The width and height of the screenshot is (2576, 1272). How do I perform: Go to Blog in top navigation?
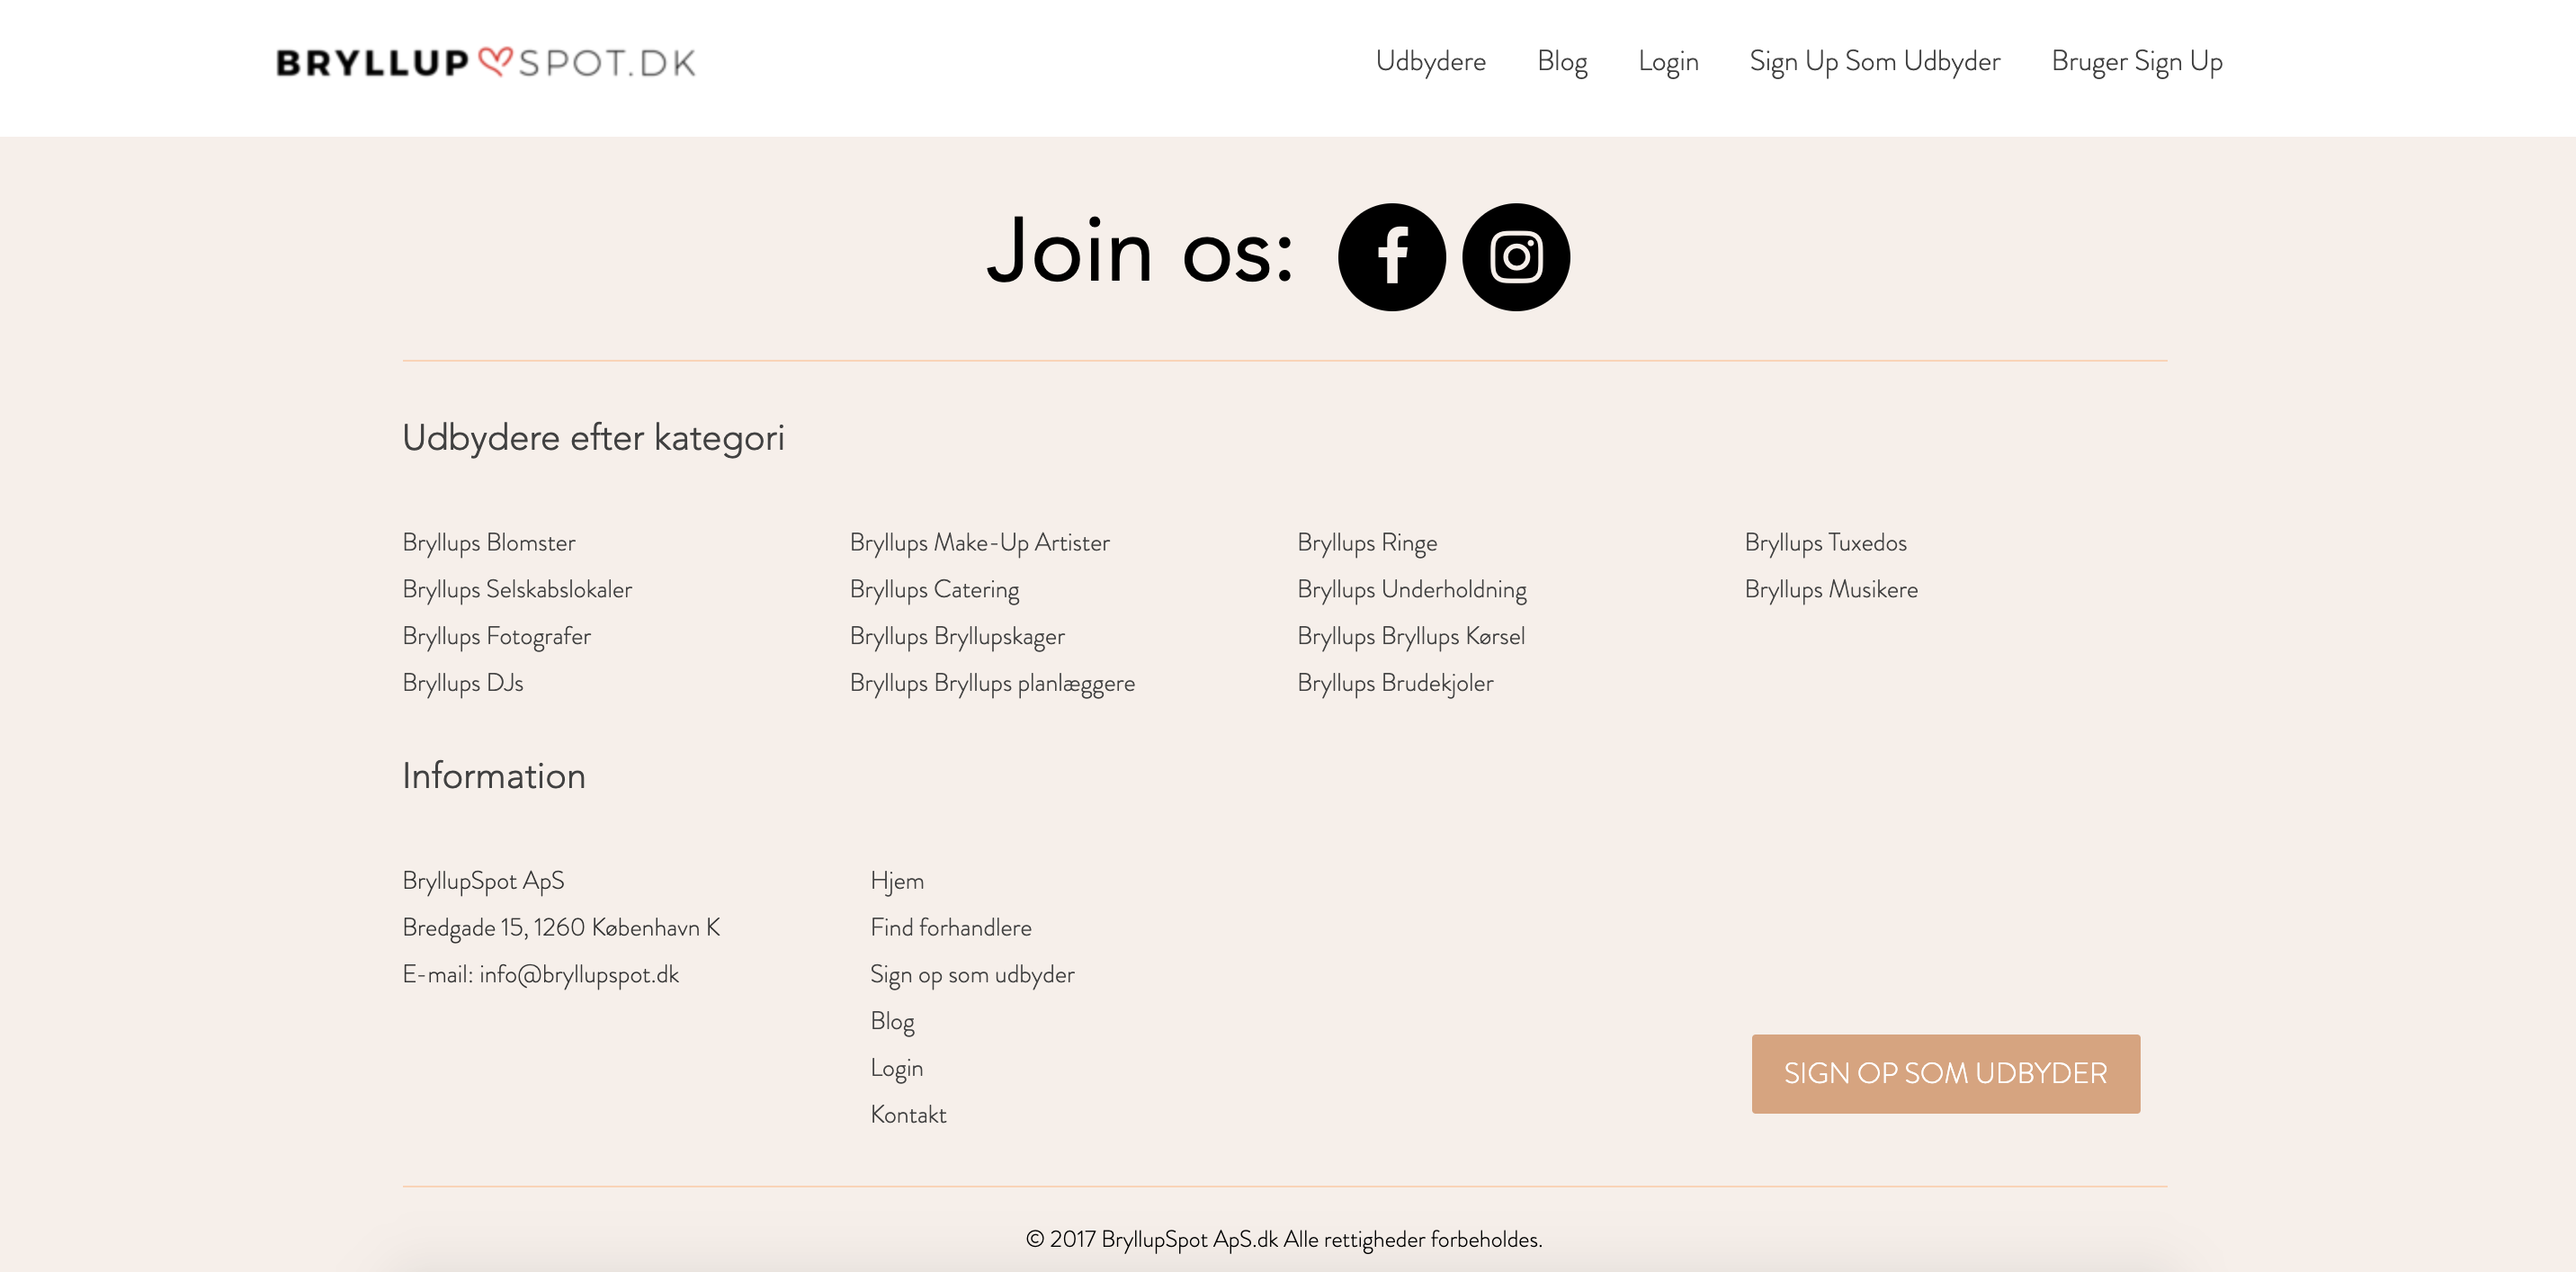(x=1561, y=61)
